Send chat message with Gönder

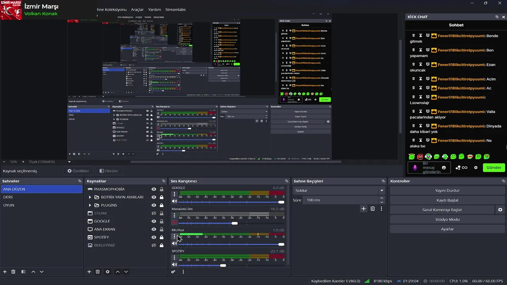[494, 167]
